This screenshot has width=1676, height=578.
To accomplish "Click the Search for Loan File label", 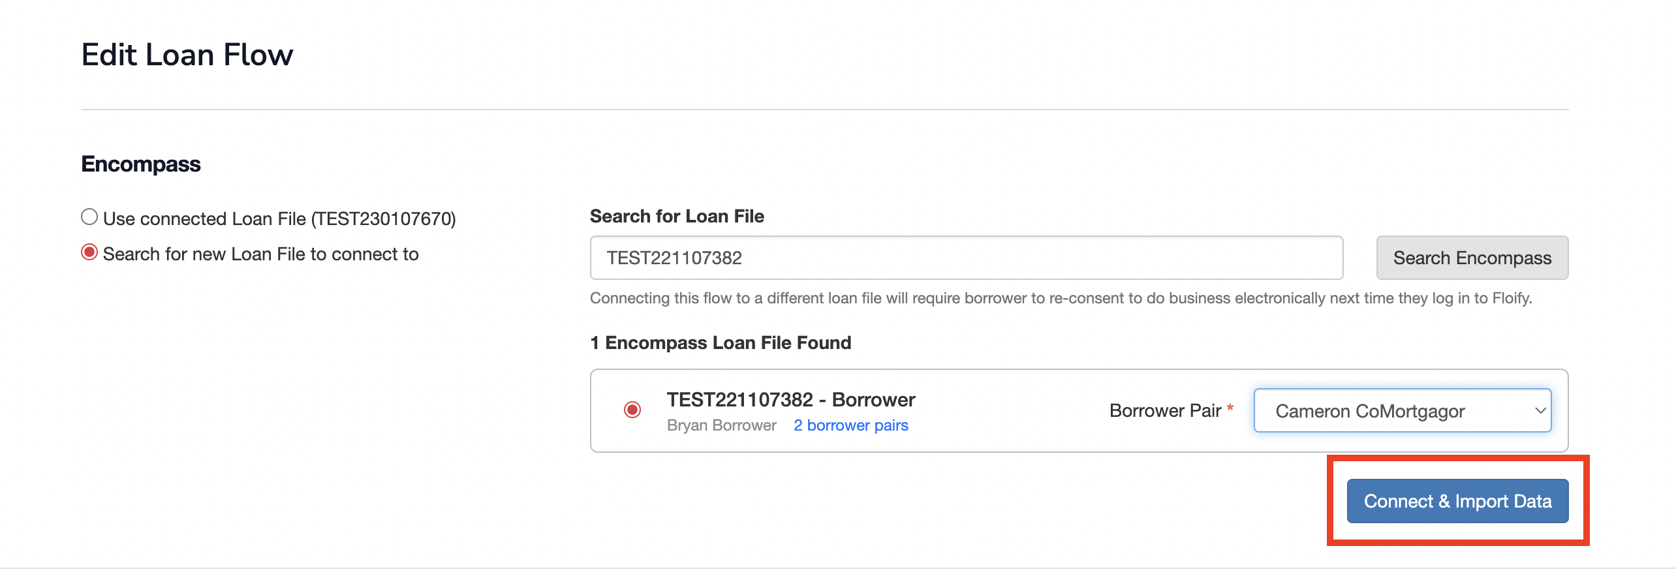I will 677,217.
